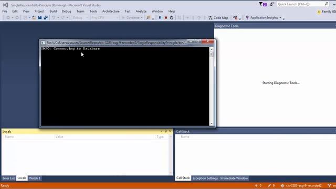
Task: Click the Save All icon
Action: click(x=46, y=18)
